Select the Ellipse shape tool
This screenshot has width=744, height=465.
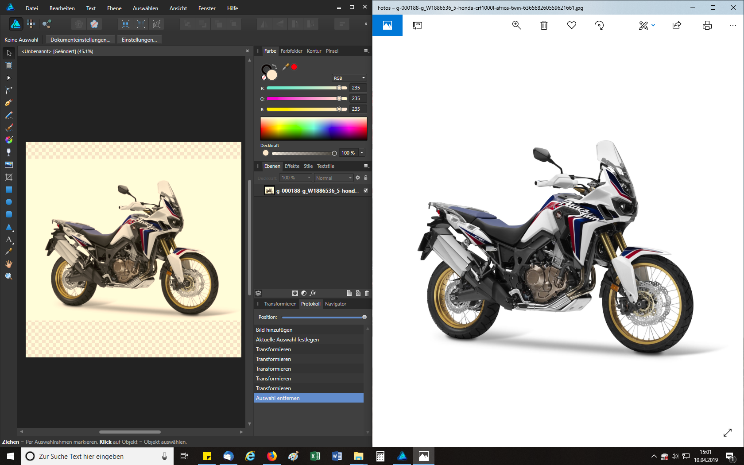(x=9, y=202)
